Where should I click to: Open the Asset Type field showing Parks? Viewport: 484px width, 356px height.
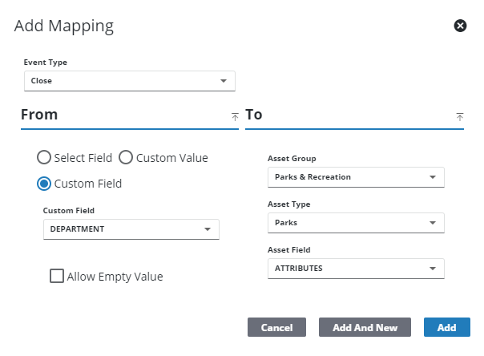(x=345, y=223)
